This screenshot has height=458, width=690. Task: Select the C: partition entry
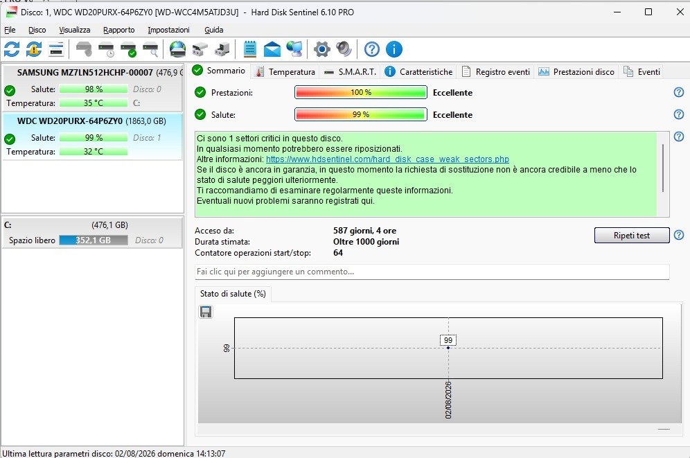click(92, 233)
